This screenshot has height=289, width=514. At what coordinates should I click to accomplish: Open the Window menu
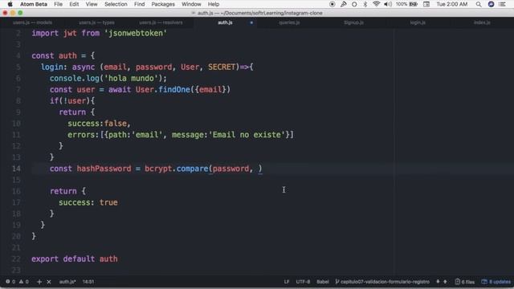pyautogui.click(x=191, y=4)
